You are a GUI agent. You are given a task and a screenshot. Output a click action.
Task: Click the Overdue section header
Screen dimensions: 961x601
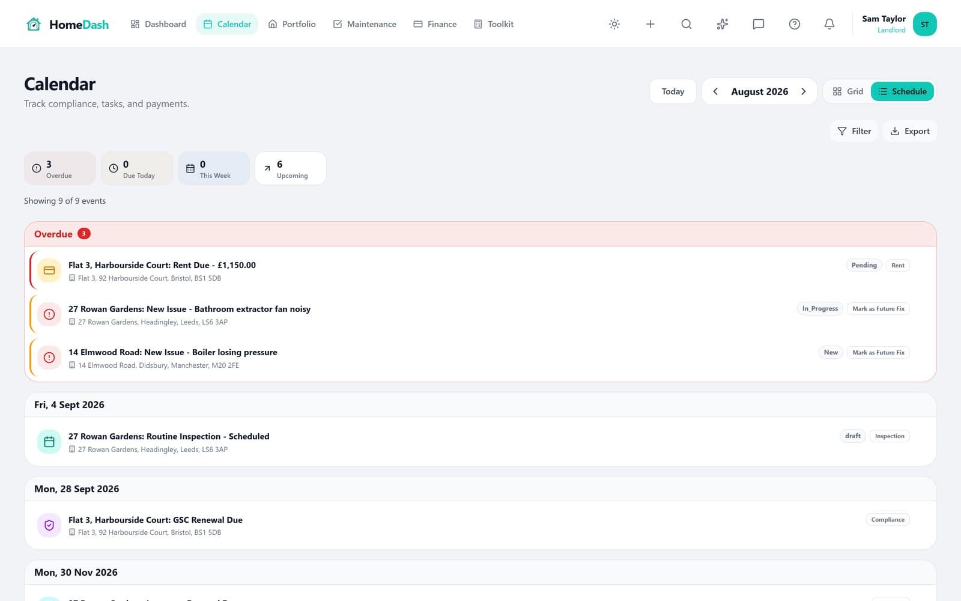pyautogui.click(x=480, y=234)
